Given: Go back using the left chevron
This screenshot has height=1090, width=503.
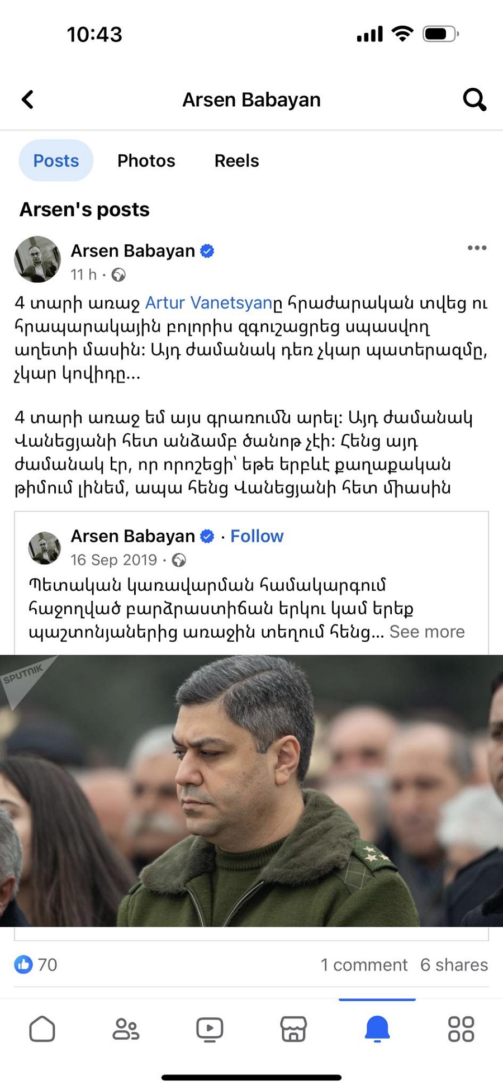Looking at the screenshot, I should tap(27, 99).
